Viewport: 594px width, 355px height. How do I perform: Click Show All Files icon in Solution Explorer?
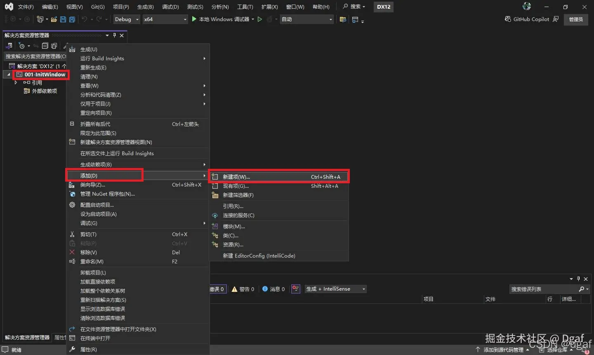pyautogui.click(x=54, y=46)
